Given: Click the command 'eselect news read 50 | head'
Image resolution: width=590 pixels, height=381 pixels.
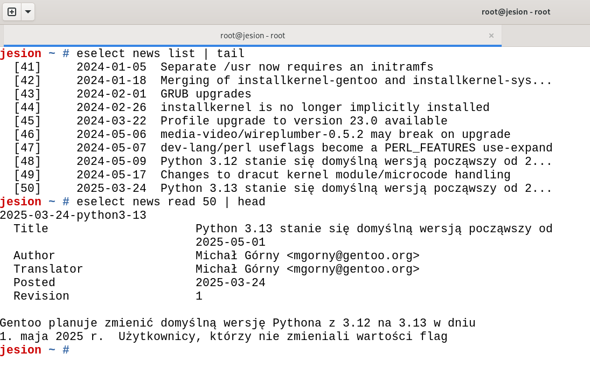Looking at the screenshot, I should [x=171, y=202].
